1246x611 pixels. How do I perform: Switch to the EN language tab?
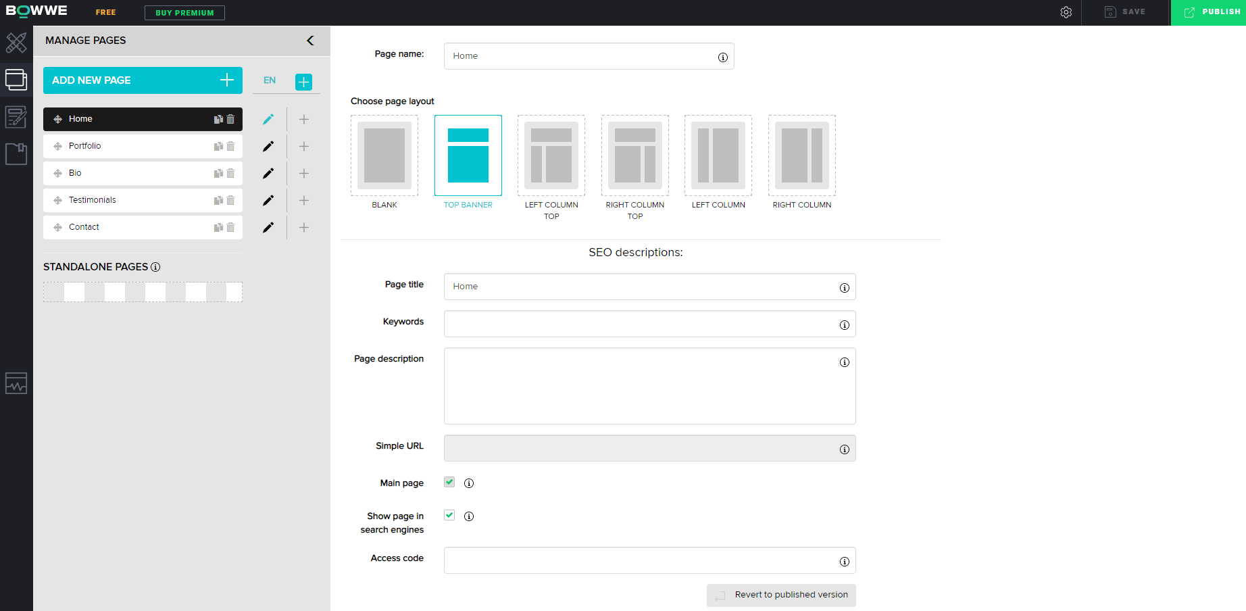click(x=270, y=80)
